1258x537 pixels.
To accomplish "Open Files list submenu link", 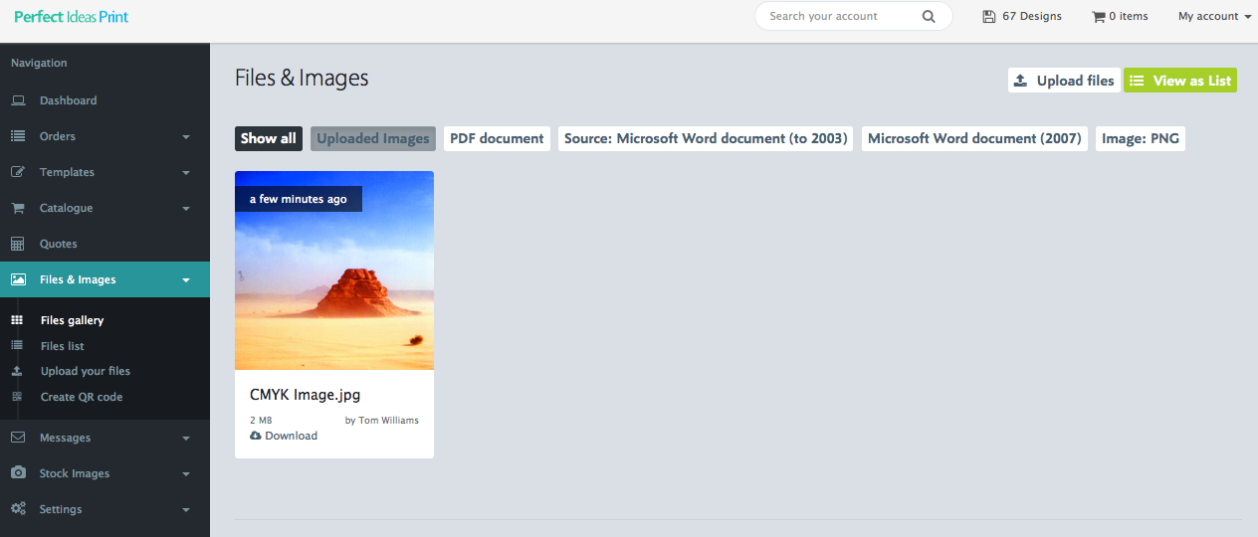I will point(62,346).
